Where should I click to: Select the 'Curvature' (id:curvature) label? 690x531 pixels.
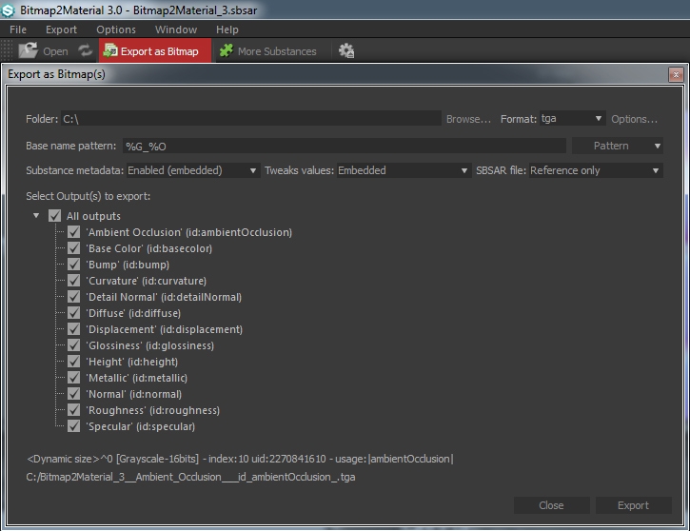tap(147, 281)
